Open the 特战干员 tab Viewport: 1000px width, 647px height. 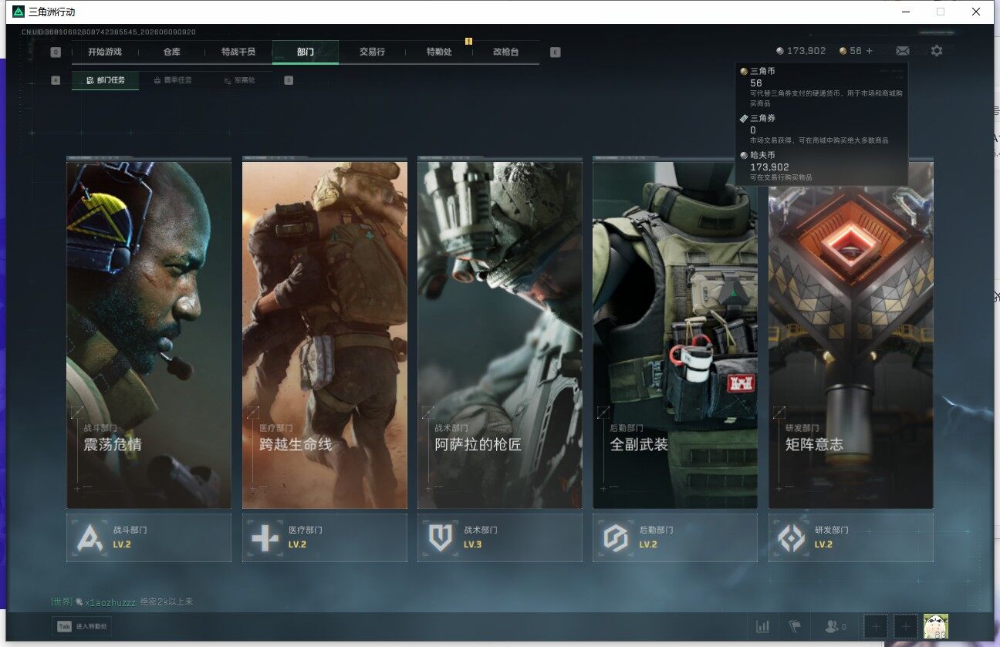pos(238,52)
